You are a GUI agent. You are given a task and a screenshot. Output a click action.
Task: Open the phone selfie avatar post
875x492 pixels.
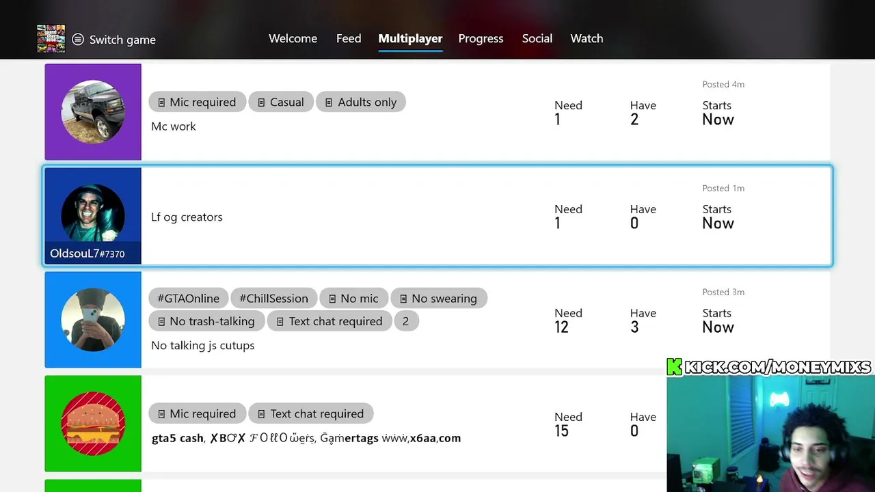93,320
